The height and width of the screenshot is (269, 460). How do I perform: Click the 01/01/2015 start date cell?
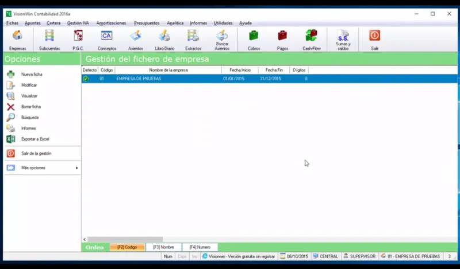tap(233, 79)
